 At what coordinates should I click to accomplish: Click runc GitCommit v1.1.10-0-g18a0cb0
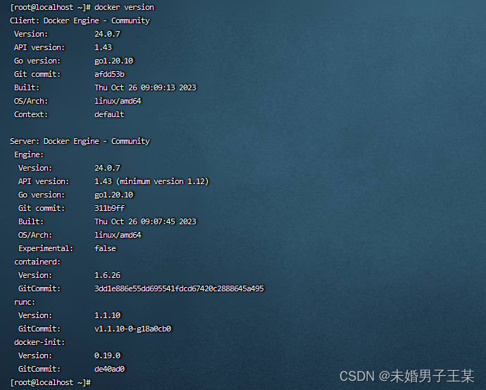[x=133, y=329]
